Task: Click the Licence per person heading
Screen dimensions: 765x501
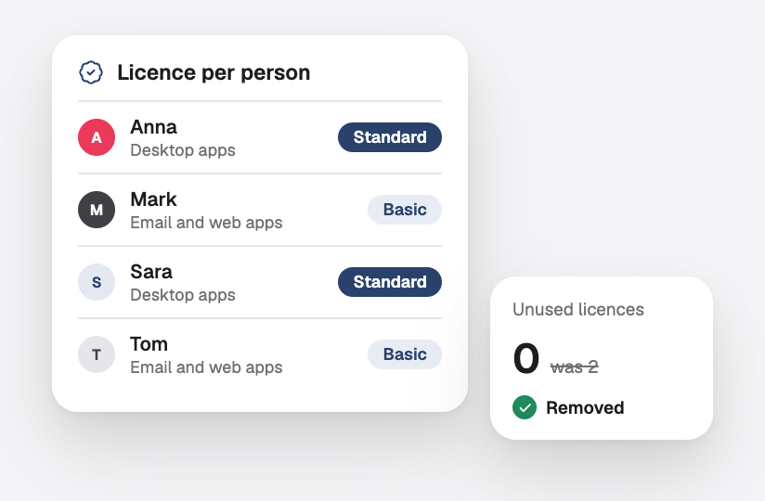Action: pos(214,72)
